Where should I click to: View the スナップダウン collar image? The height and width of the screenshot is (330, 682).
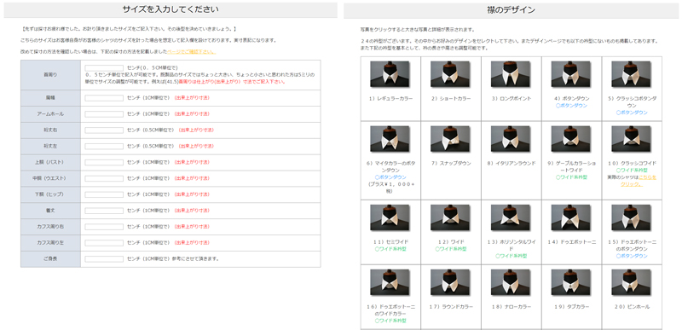click(450, 139)
